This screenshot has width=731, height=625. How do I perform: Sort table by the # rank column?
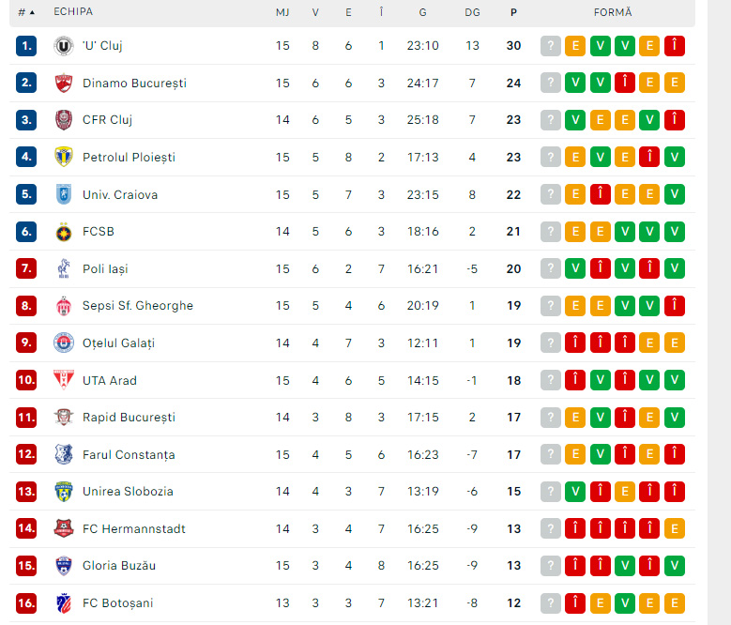[x=26, y=12]
